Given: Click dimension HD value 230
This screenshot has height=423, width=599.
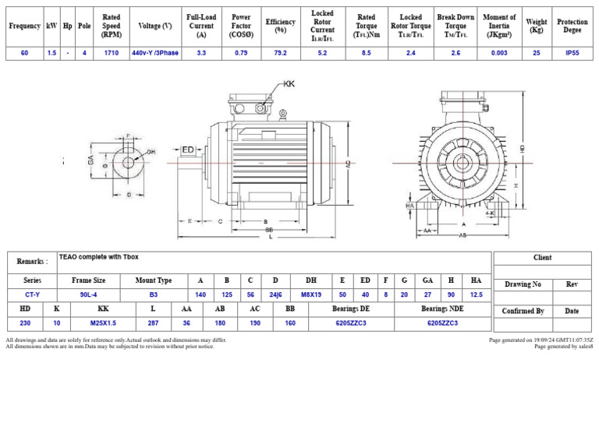Looking at the screenshot, I should [x=25, y=323].
